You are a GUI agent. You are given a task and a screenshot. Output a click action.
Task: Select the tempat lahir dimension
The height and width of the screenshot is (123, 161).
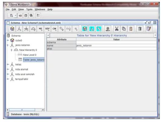22,79
